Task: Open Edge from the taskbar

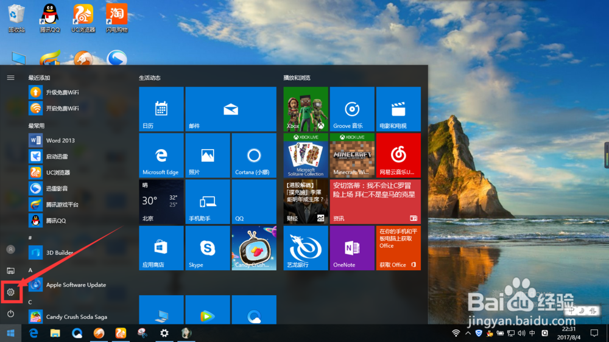Action: click(33, 333)
